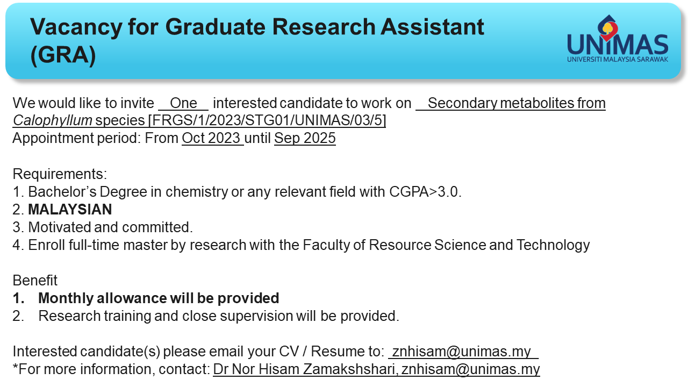Image resolution: width=688 pixels, height=387 pixels.
Task: Click 'Monthly allowance will be provided' text
Action: pos(159,298)
